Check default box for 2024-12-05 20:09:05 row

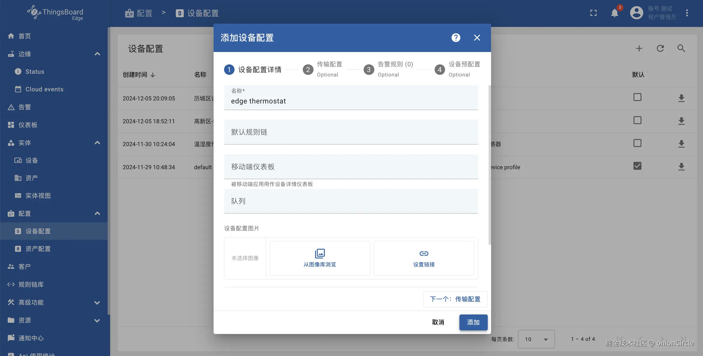[x=637, y=97]
